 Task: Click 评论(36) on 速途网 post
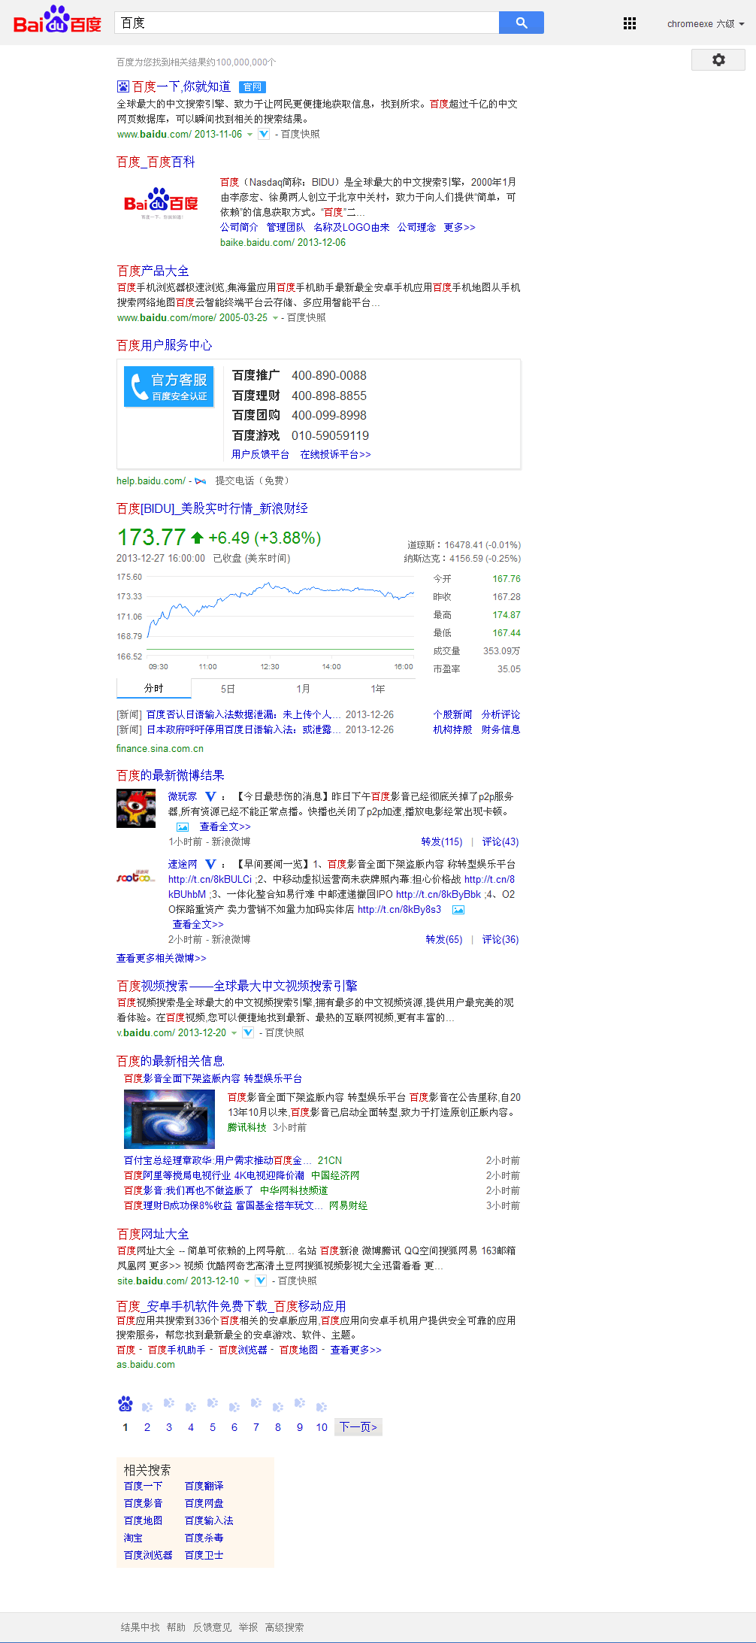tap(500, 940)
